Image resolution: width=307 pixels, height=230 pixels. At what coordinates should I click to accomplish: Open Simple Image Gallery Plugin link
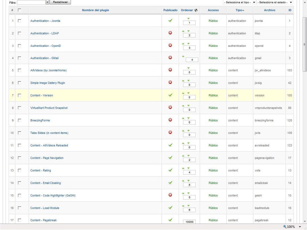47,83
